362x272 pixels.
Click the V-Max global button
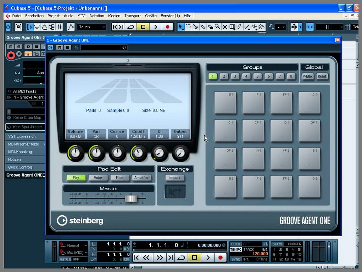coord(307,76)
